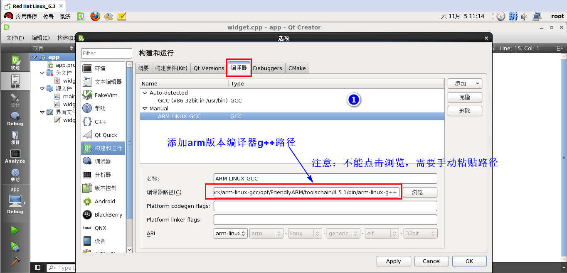Switch to Edit mode in Qt Creator sidebar

pyautogui.click(x=15, y=81)
